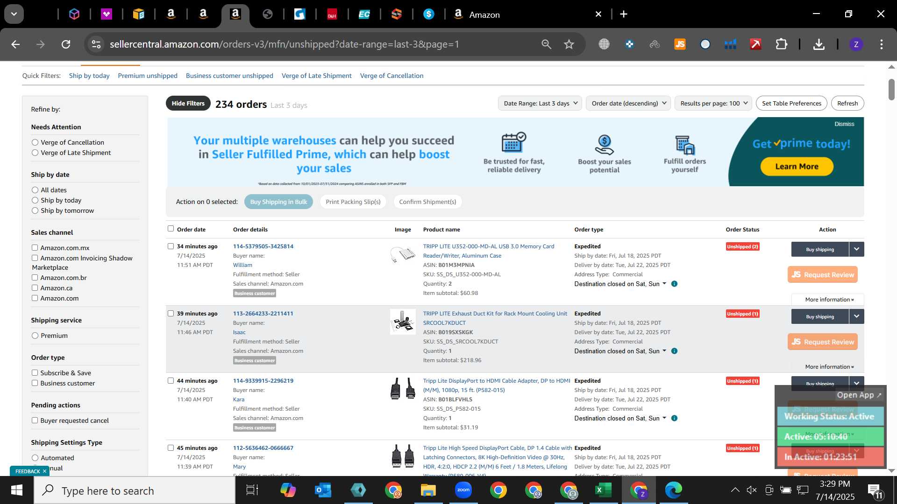Open Excel from the Windows taskbar
The width and height of the screenshot is (897, 504).
point(603,490)
